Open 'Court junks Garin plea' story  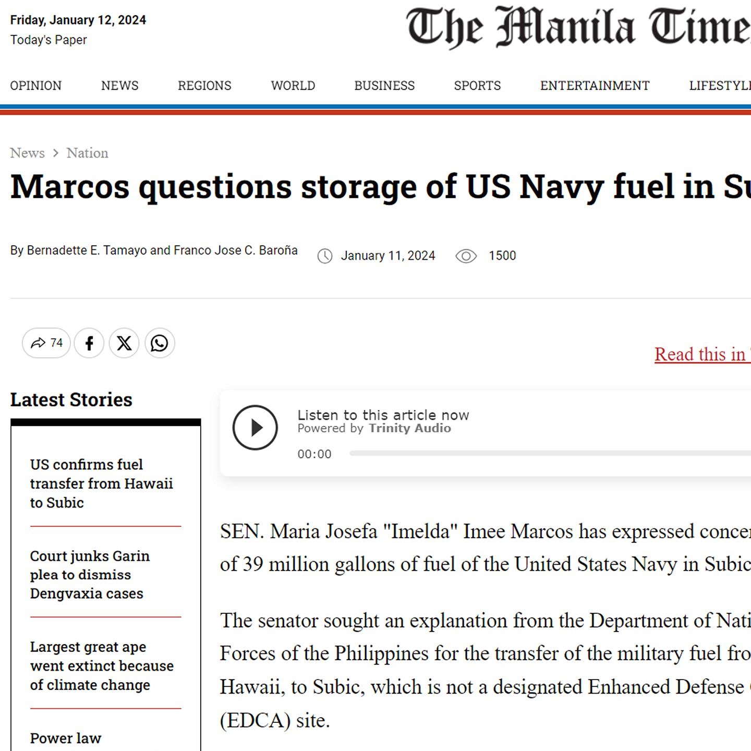click(90, 575)
